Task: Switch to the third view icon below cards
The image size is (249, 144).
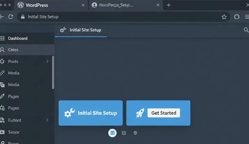Action: click(x=135, y=133)
